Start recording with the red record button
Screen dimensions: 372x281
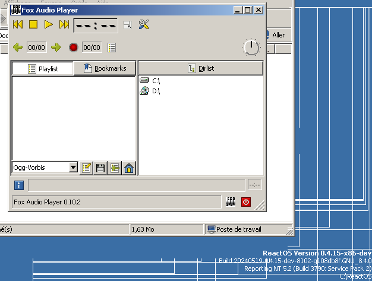[x=73, y=48]
